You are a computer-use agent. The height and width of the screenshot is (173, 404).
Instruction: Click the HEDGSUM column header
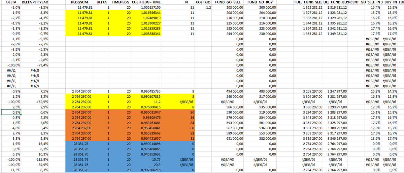79,2
